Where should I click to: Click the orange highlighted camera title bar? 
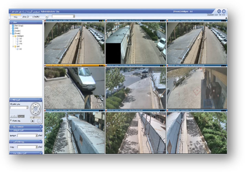(x=74, y=66)
